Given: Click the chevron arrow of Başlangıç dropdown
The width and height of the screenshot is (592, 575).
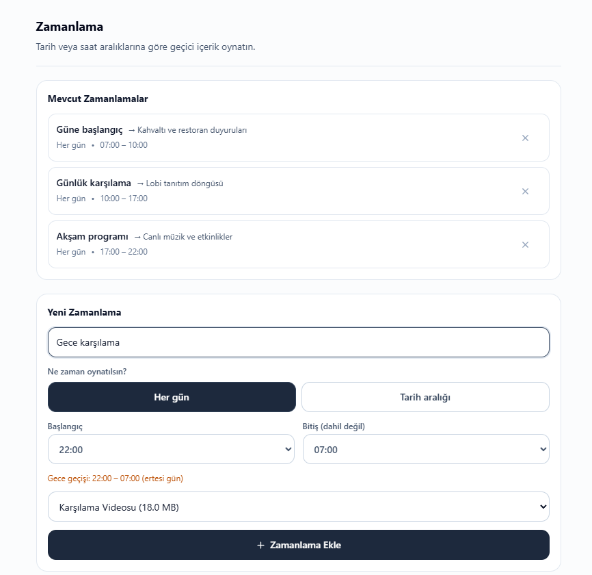Looking at the screenshot, I should coord(288,449).
